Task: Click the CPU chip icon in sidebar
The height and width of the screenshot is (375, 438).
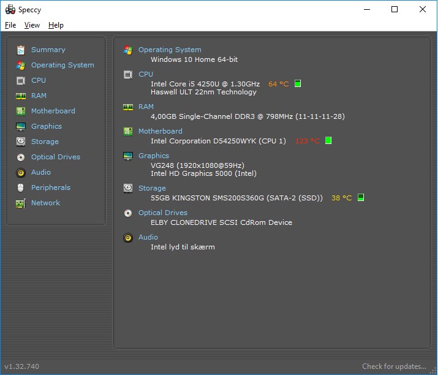Action: pos(21,81)
